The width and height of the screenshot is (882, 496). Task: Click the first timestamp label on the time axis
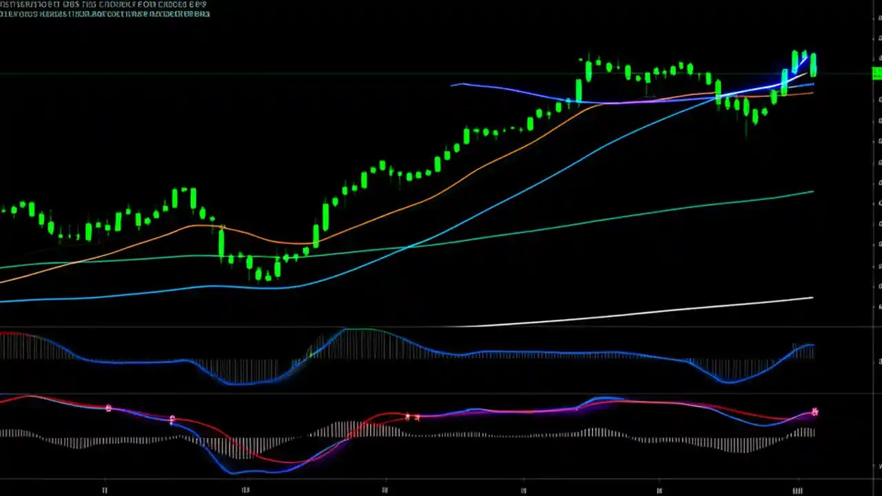pyautogui.click(x=104, y=490)
